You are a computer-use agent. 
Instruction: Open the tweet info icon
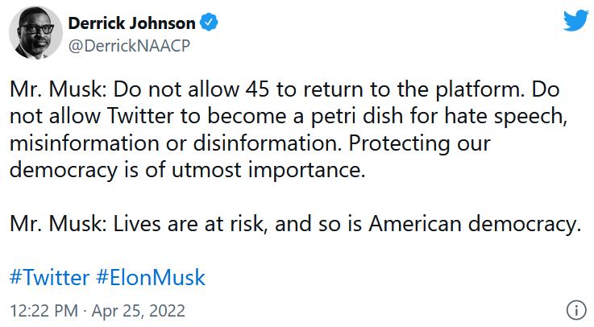coord(575,309)
